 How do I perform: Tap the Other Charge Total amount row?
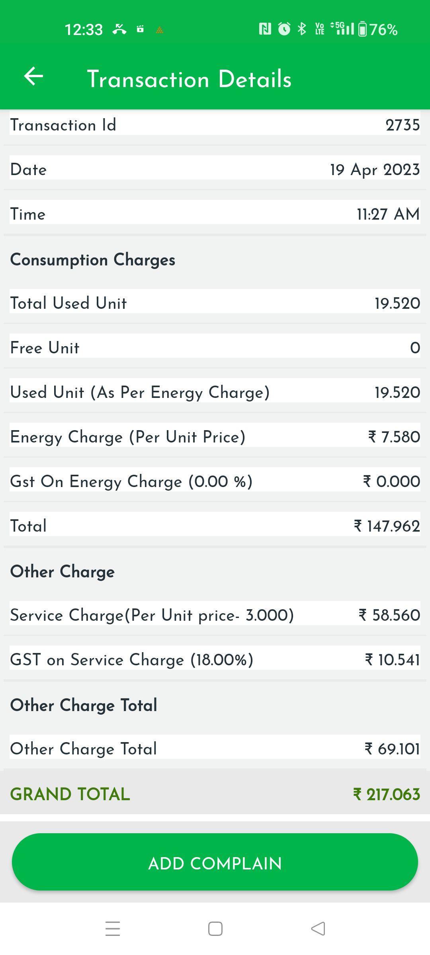pyautogui.click(x=215, y=749)
